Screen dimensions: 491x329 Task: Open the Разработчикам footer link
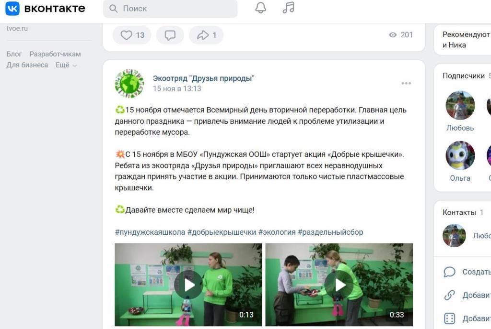(x=55, y=54)
